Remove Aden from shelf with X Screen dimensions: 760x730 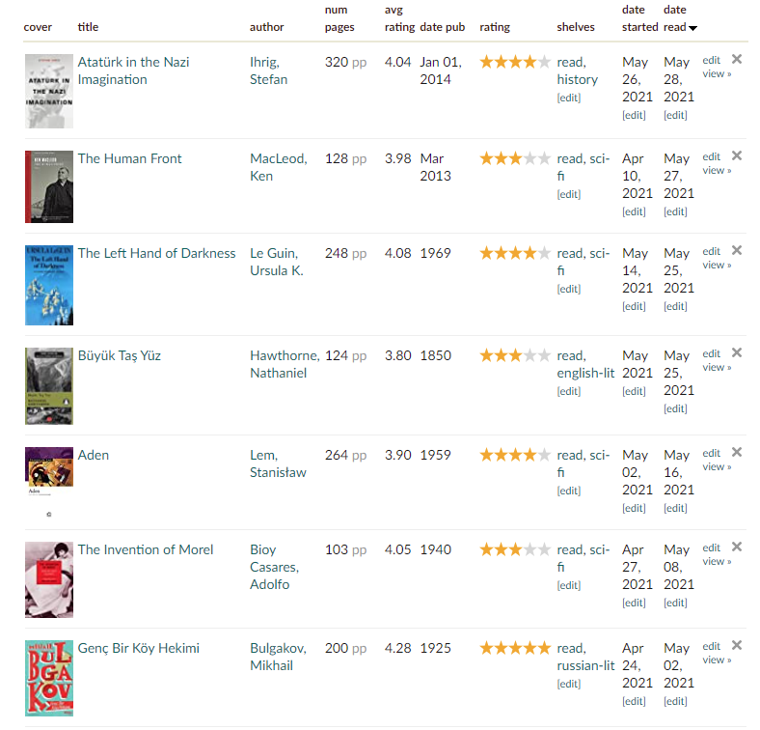pyautogui.click(x=737, y=452)
